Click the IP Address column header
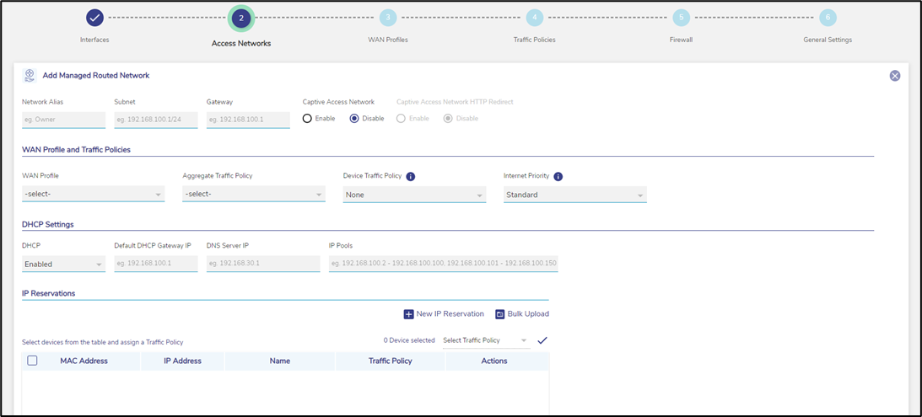This screenshot has height=417, width=922. coord(182,361)
